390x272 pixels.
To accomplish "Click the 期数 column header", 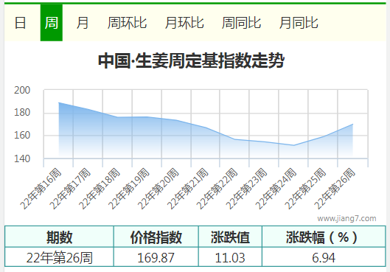I will (x=59, y=237).
